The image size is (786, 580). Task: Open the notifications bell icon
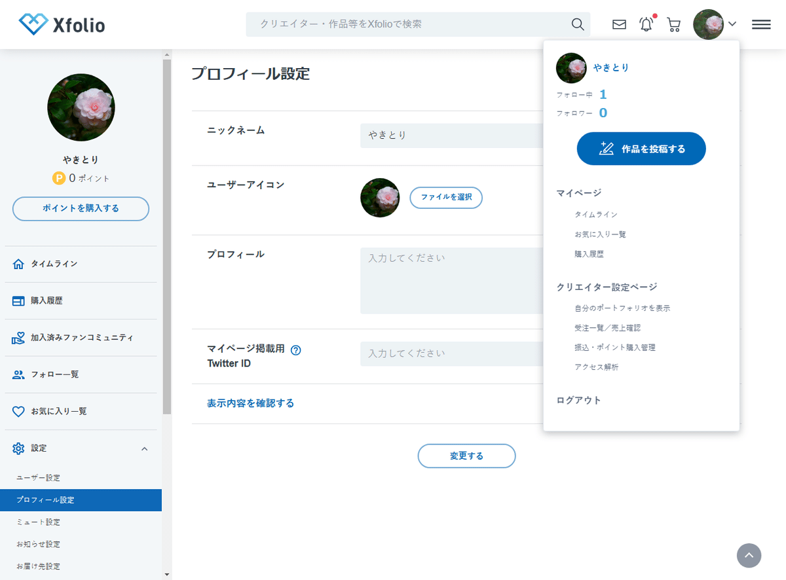click(x=646, y=24)
